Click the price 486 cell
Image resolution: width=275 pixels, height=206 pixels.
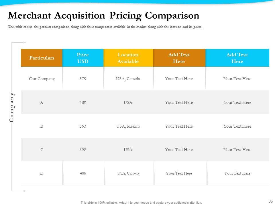click(83, 173)
